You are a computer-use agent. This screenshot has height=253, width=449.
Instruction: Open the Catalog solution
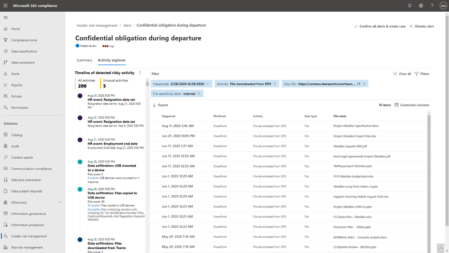17,135
